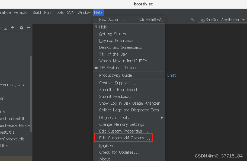Open project panel settings gear icon
The image size is (247, 161).
click(21, 27)
